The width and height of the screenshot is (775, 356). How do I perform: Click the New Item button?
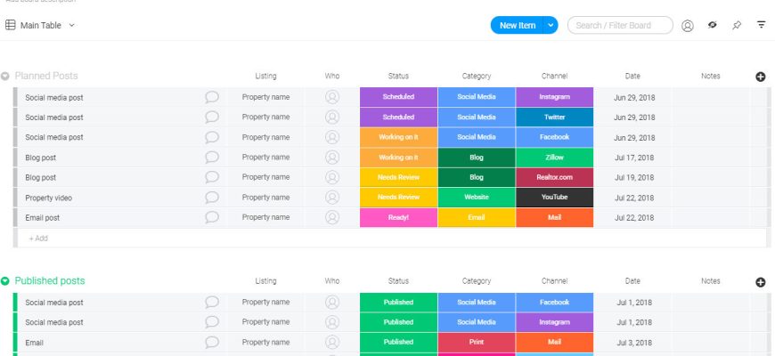pos(517,25)
